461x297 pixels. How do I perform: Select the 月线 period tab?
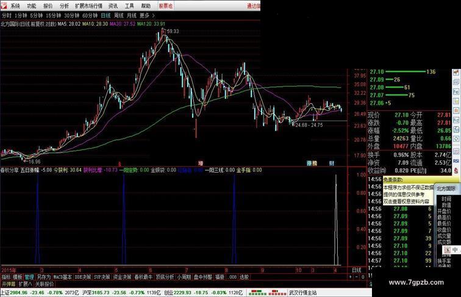coord(132,15)
